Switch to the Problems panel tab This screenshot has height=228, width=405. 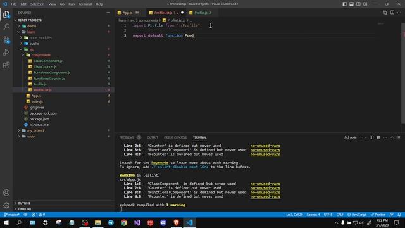(127, 137)
